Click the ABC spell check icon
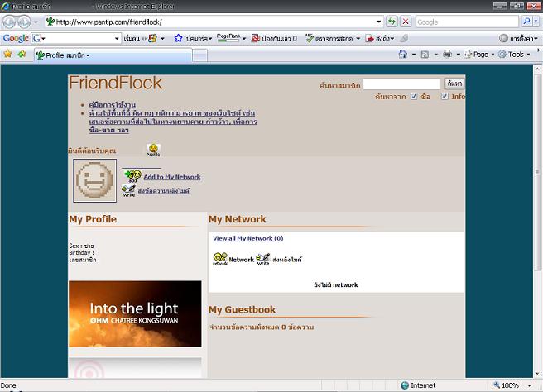 point(310,38)
